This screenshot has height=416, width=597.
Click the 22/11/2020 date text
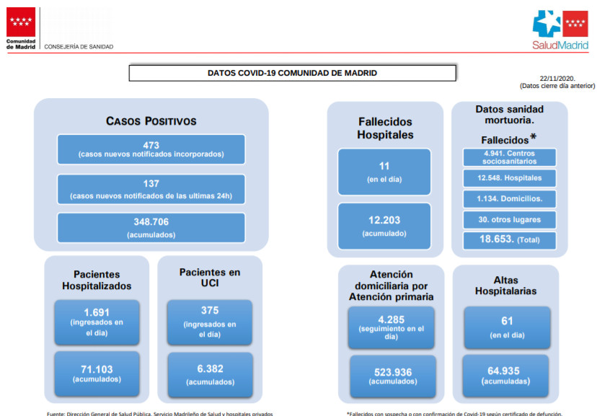pos(557,78)
